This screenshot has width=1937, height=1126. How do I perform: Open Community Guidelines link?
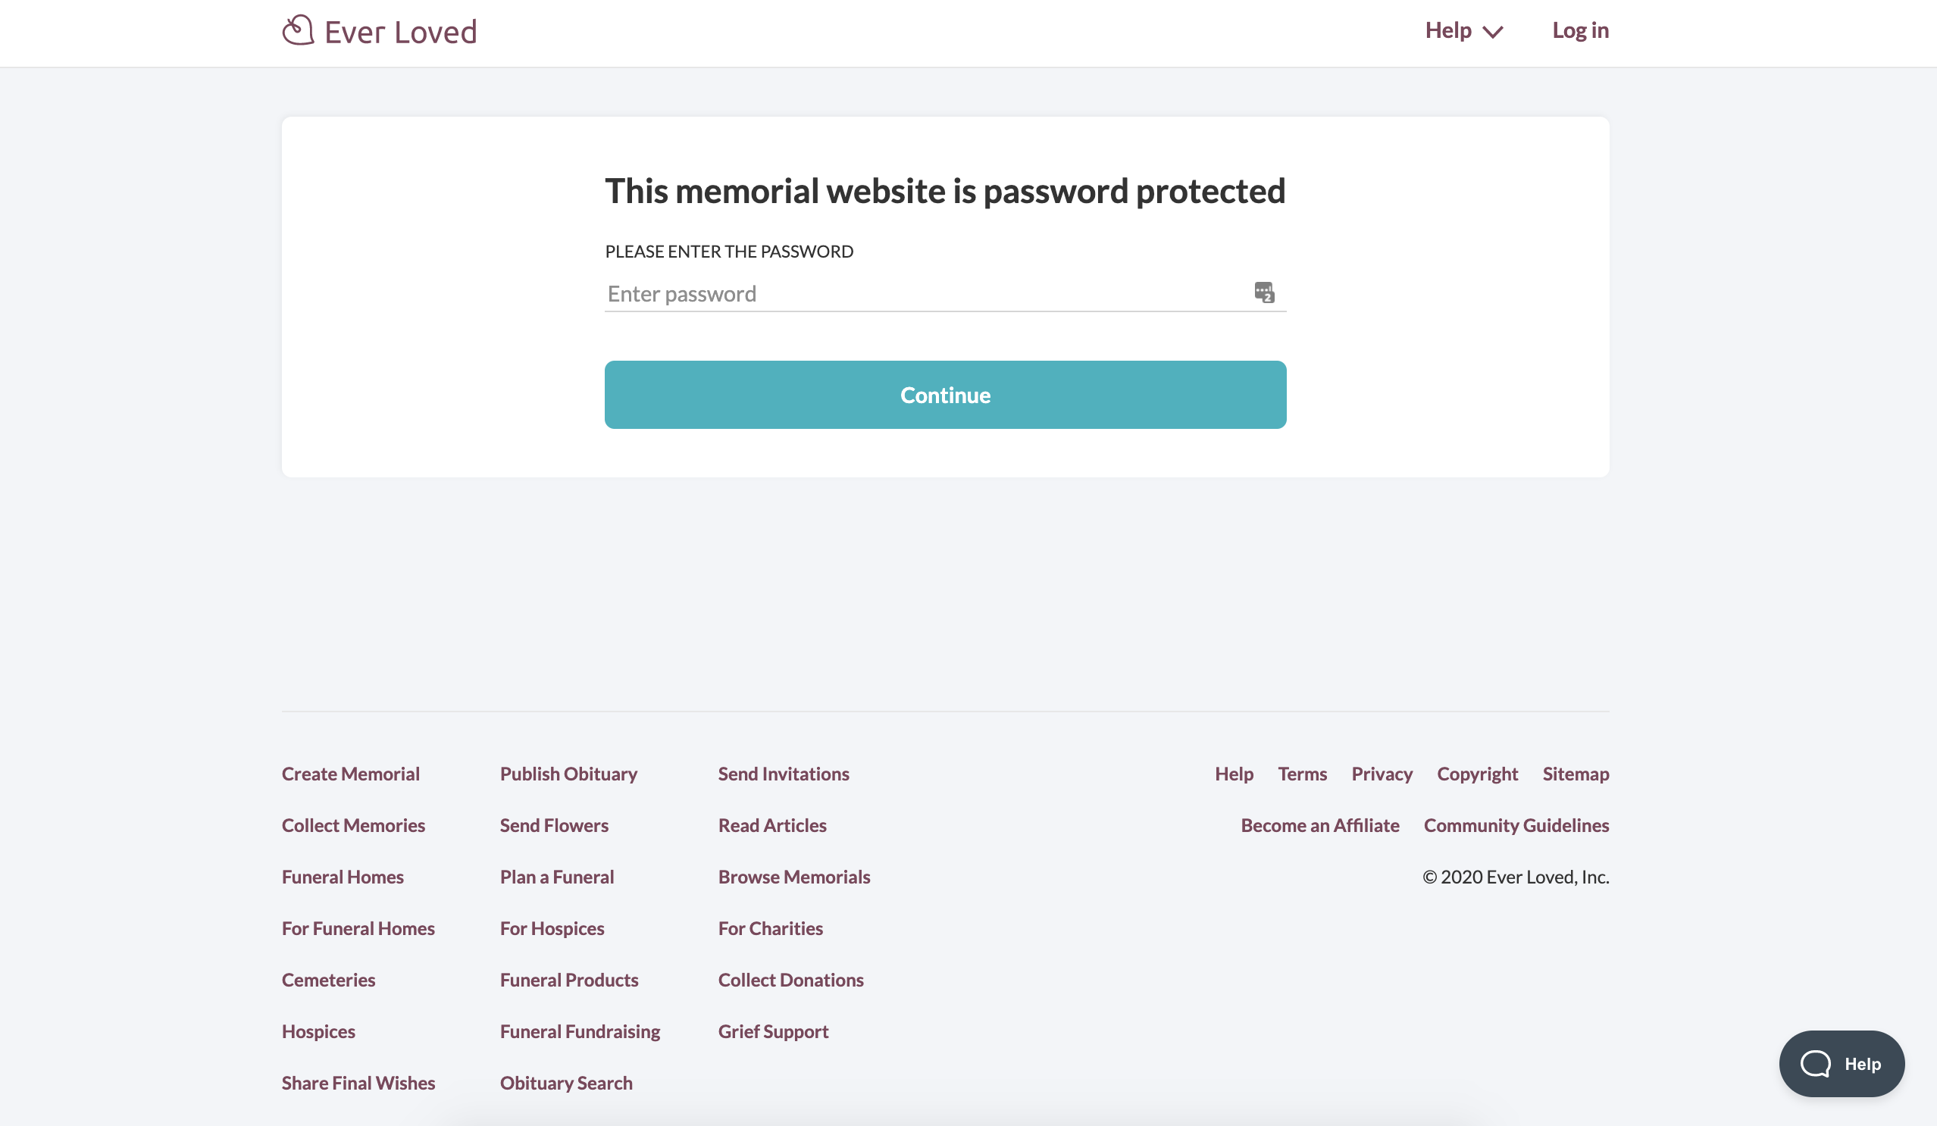tap(1516, 824)
